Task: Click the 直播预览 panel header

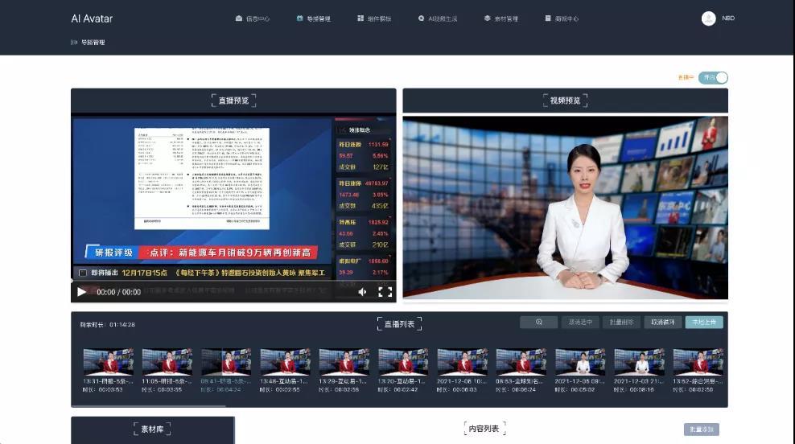Action: [233, 101]
